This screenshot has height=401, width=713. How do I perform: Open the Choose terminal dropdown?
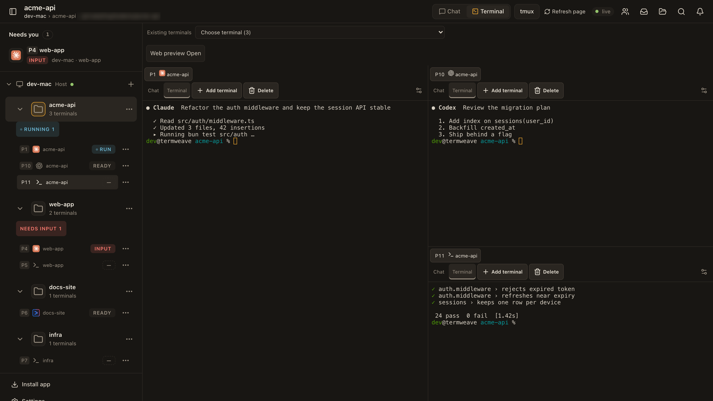click(320, 33)
